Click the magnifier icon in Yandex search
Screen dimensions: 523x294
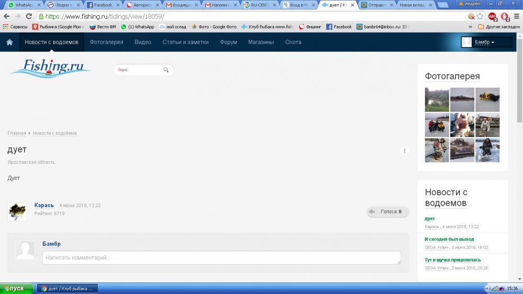click(166, 70)
